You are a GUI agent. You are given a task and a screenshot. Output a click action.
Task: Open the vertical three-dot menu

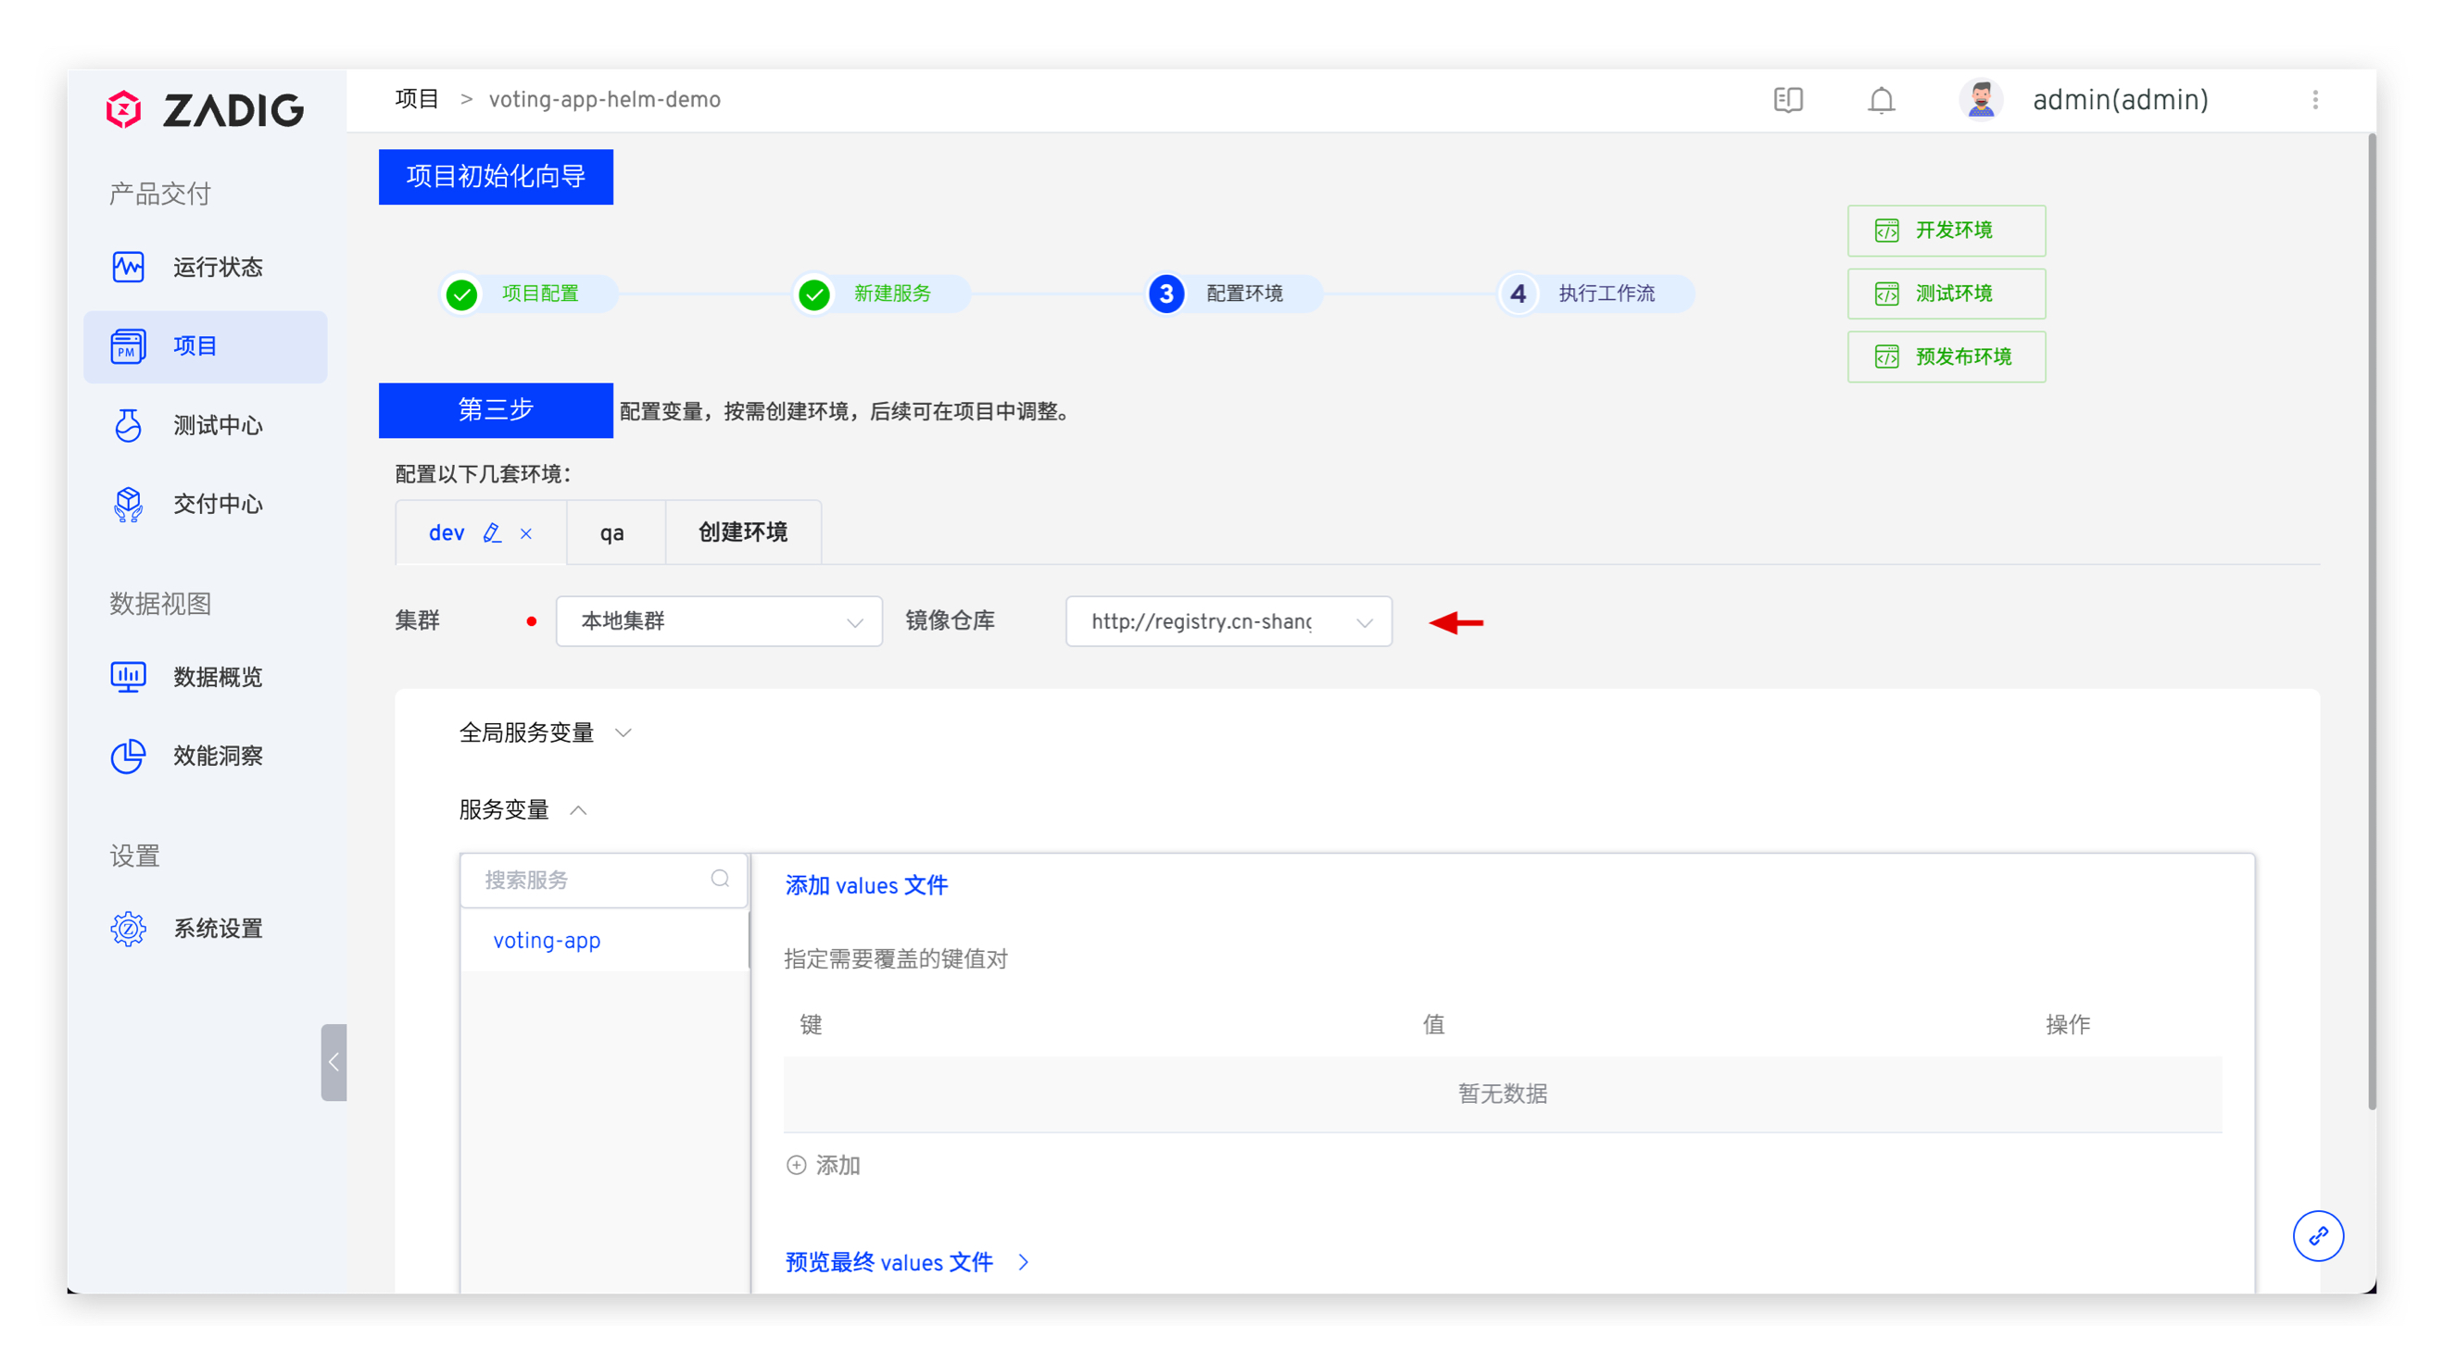[2314, 100]
